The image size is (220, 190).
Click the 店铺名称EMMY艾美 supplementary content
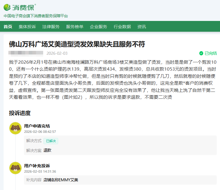(61, 180)
